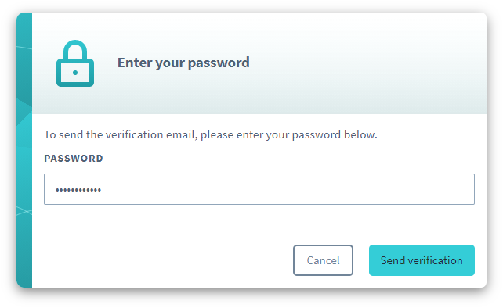
Task: Click the lock body of padlock icon
Action: [75, 73]
